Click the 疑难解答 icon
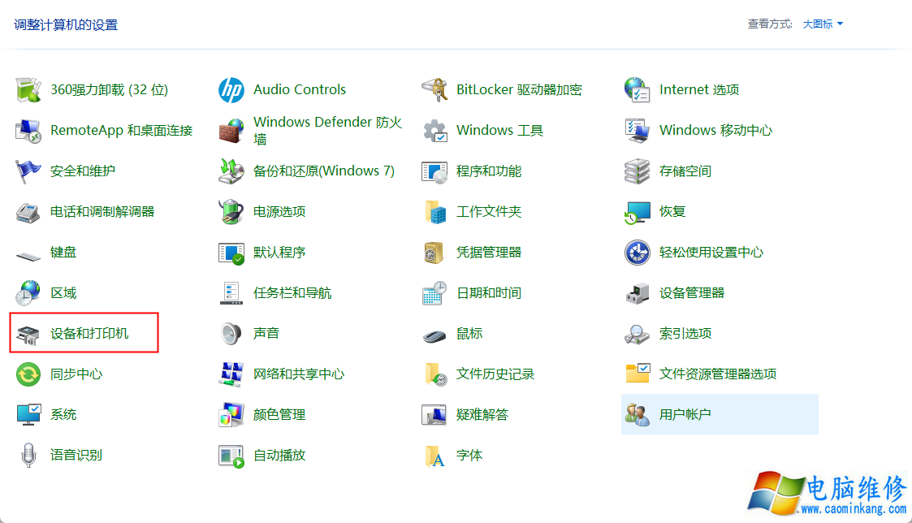912x523 pixels. [434, 415]
